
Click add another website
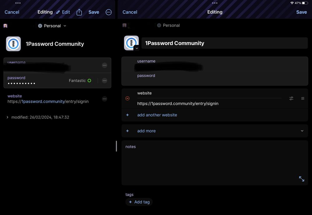(157, 115)
